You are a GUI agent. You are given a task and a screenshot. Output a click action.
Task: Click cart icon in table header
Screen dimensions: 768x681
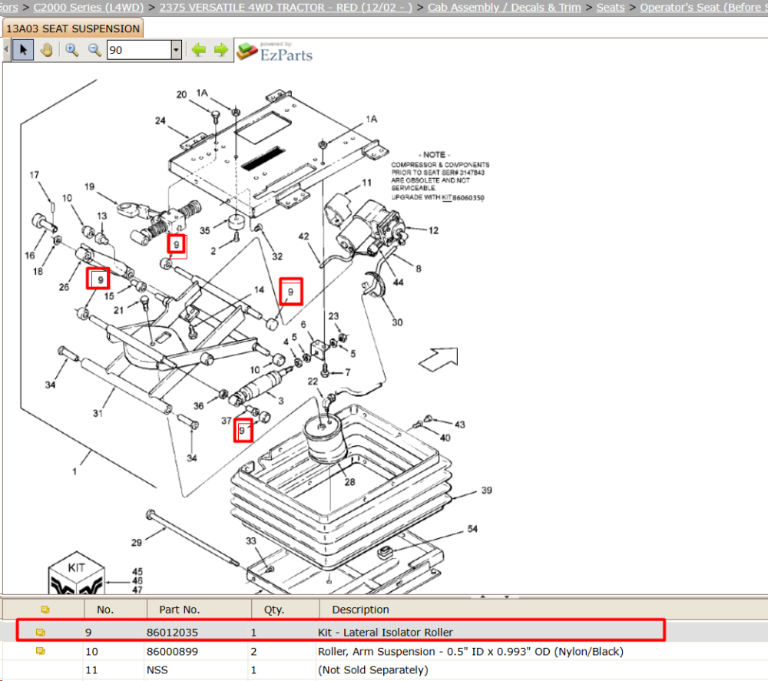pos(45,610)
